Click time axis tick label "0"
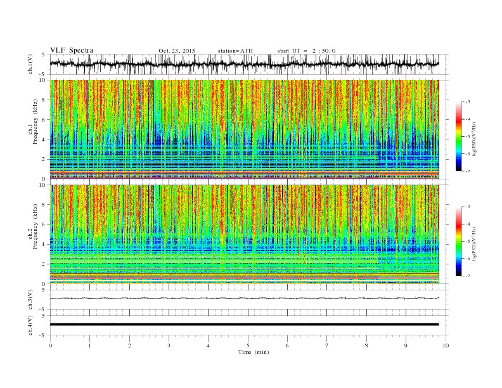The height and width of the screenshot is (388, 502). (50, 346)
